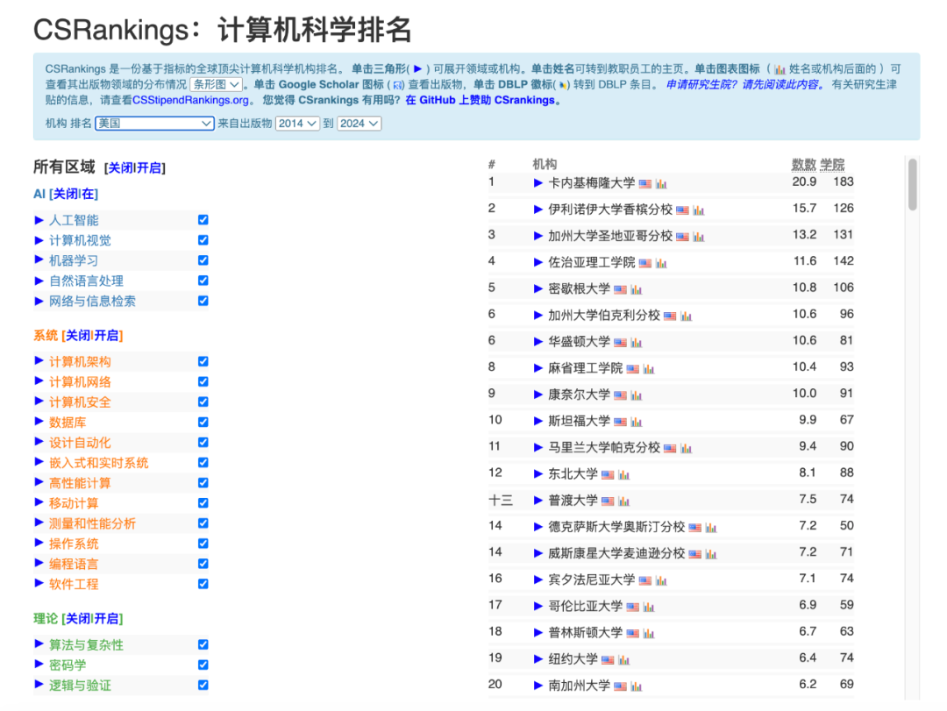Click the chart icon next to 康奈尔大学
Viewport: 947px width, 711px height.
(636, 395)
